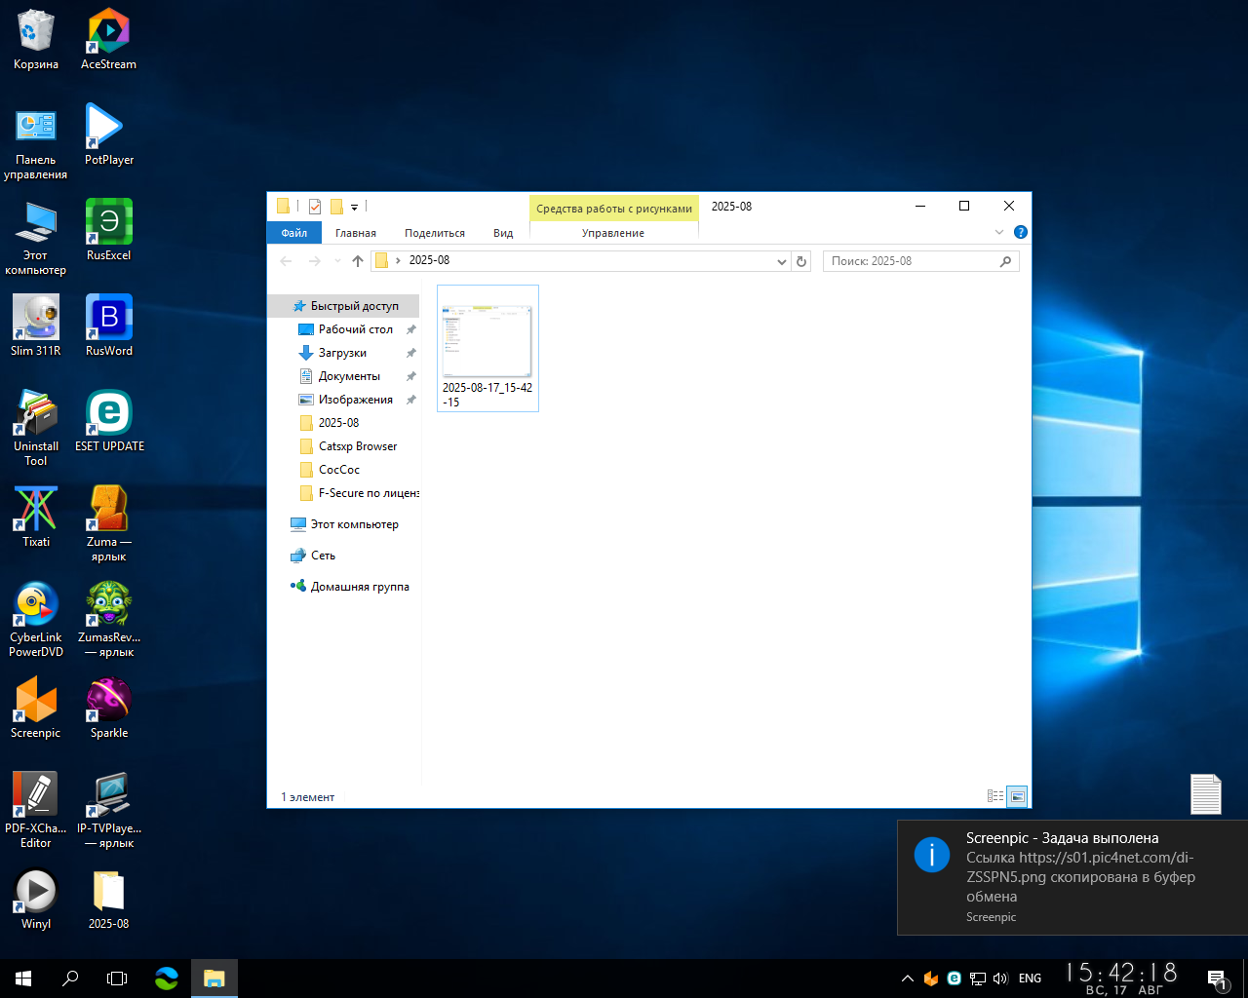Expand the ribbon with chevron arrow

[x=999, y=232]
